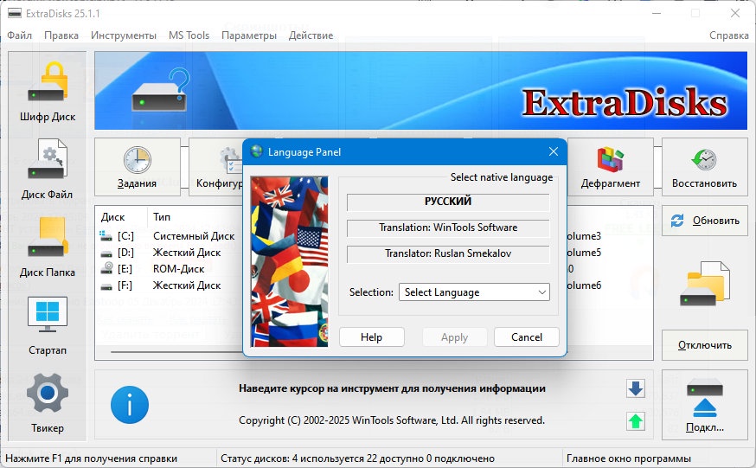Select the Диск Файл sidebar icon
Screen dimensions: 756x468
[48, 170]
